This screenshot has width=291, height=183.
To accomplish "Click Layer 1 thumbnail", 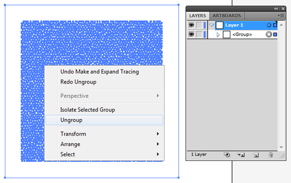I will click(220, 25).
